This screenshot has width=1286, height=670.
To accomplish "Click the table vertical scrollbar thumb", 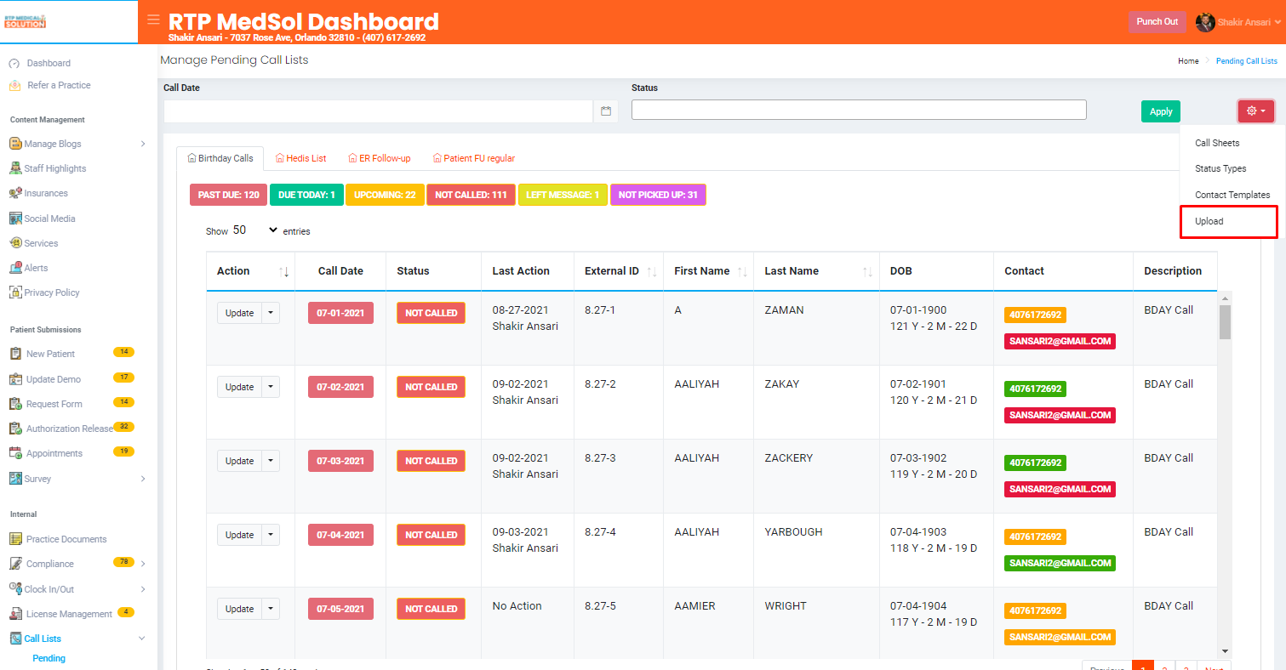I will [x=1225, y=322].
